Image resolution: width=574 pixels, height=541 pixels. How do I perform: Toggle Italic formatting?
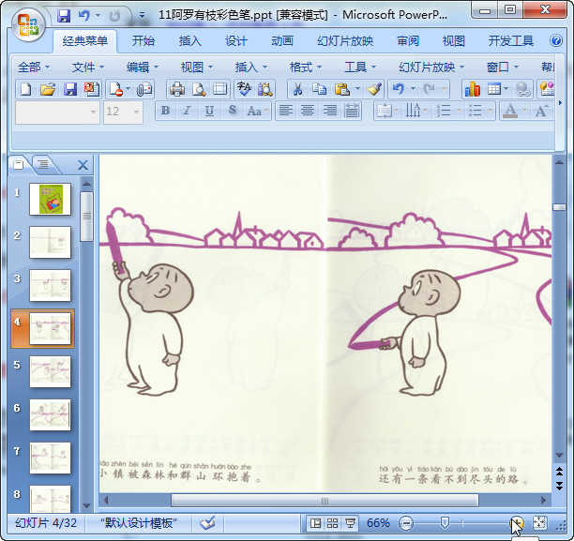188,111
